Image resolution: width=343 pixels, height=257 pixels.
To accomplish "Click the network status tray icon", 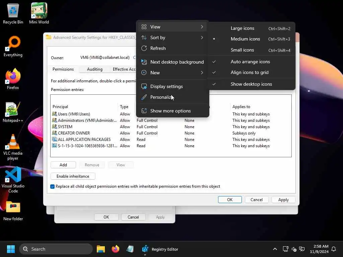I will [285, 249].
